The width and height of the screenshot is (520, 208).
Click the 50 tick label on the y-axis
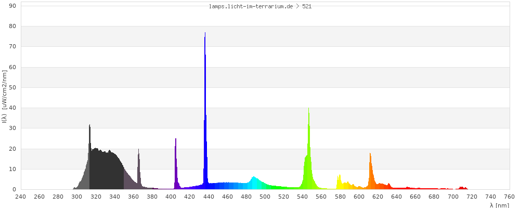pos(12,87)
